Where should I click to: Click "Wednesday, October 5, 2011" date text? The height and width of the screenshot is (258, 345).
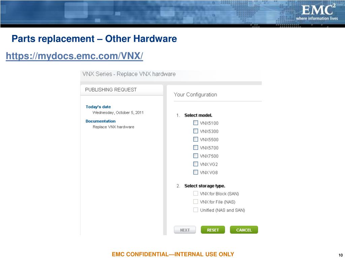pyautogui.click(x=118, y=113)
